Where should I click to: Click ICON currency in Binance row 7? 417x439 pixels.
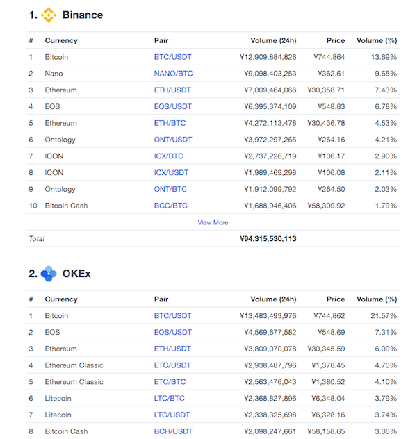(54, 156)
